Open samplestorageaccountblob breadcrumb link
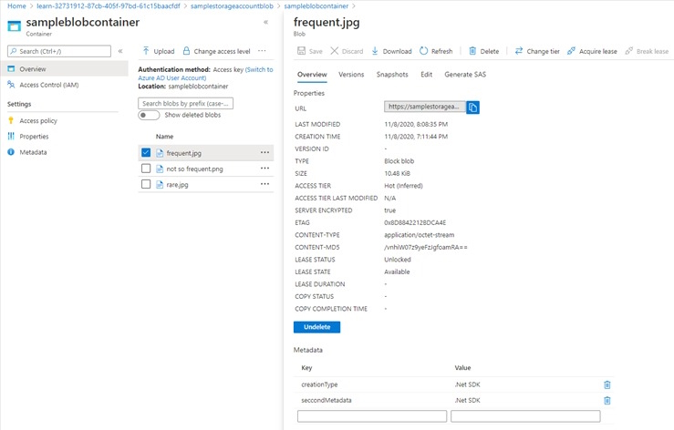 click(x=232, y=6)
